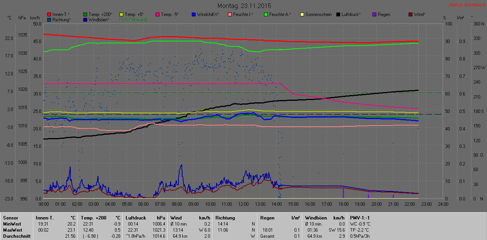Click the bright green Feuchte A. legend swatch
This screenshot has height=240, width=487.
pyautogui.click(x=266, y=14)
